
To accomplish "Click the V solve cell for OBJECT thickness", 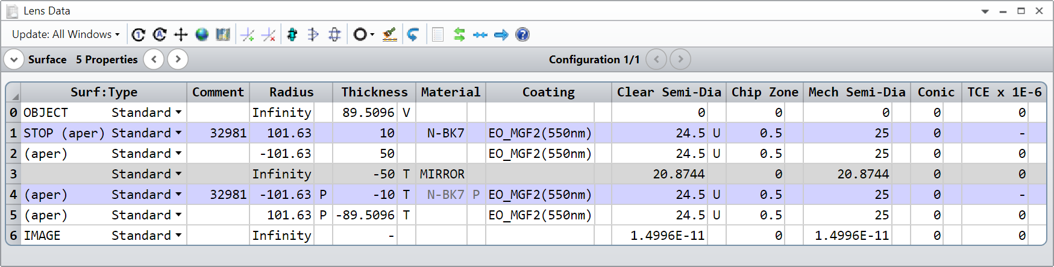I will click(x=406, y=113).
